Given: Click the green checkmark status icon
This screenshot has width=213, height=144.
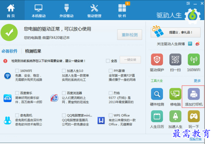Looking at the screenshot, I should [9, 32].
